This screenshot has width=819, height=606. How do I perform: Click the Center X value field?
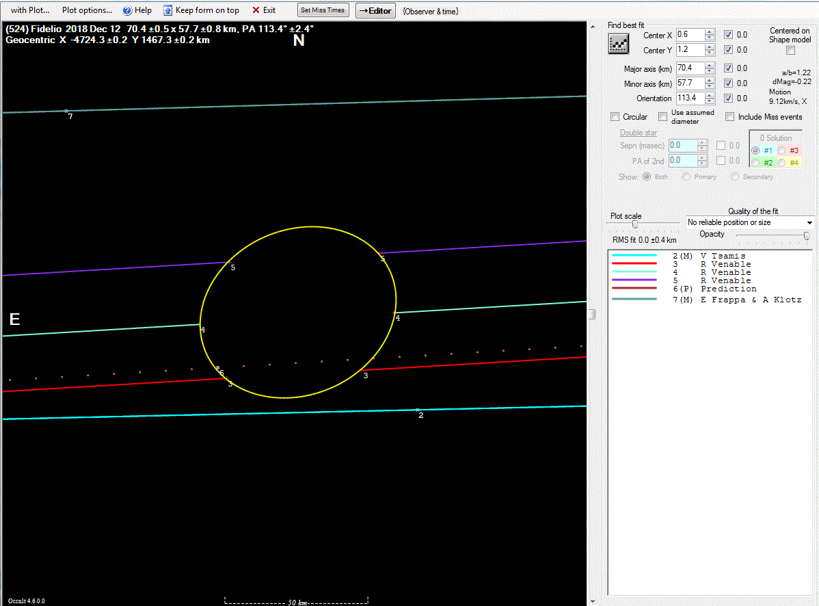pos(690,34)
